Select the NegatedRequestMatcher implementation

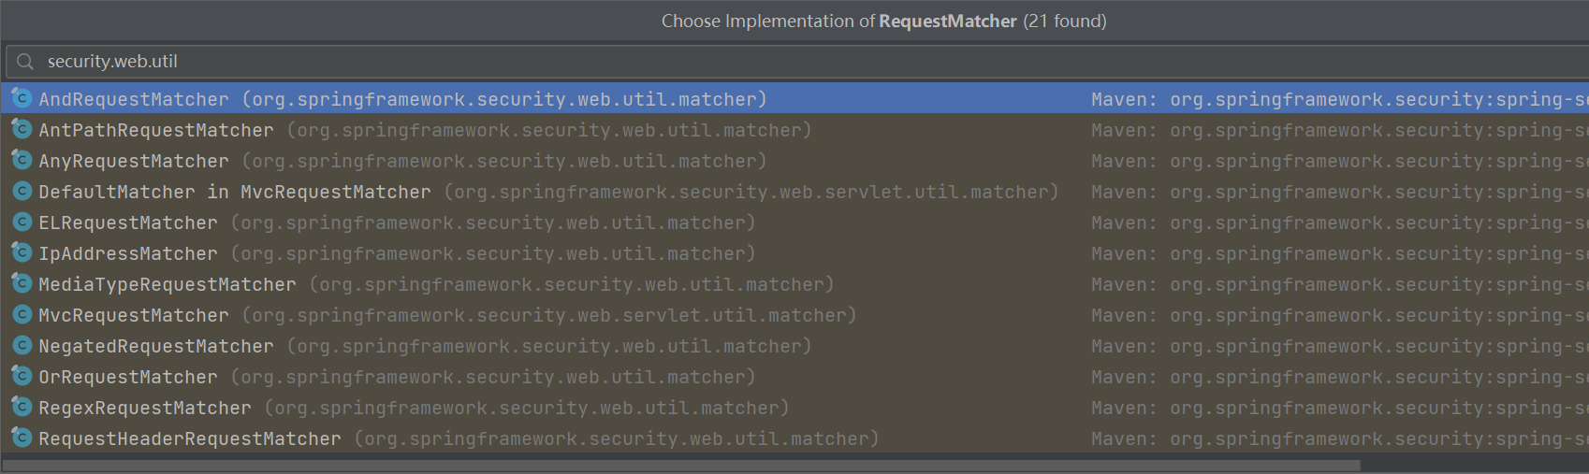794,346
